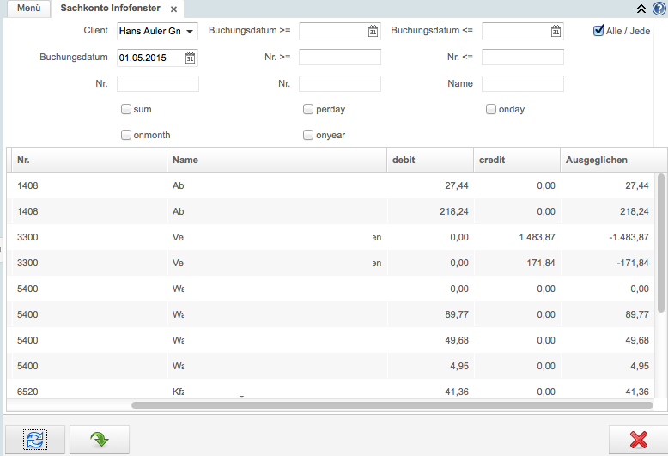This screenshot has width=668, height=456.
Task: Click the green arrow button
Action: (100, 439)
